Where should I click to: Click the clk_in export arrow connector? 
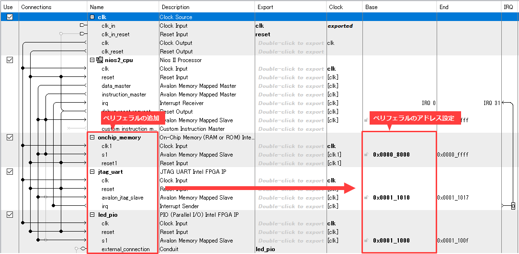click(82, 26)
